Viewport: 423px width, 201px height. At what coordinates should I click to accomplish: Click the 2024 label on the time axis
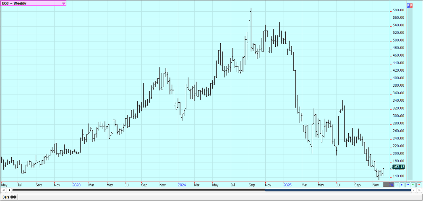182,184
